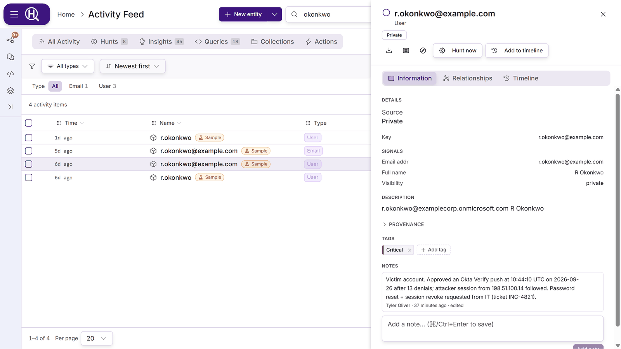Download the entity using download icon
Image resolution: width=621 pixels, height=349 pixels.
389,50
